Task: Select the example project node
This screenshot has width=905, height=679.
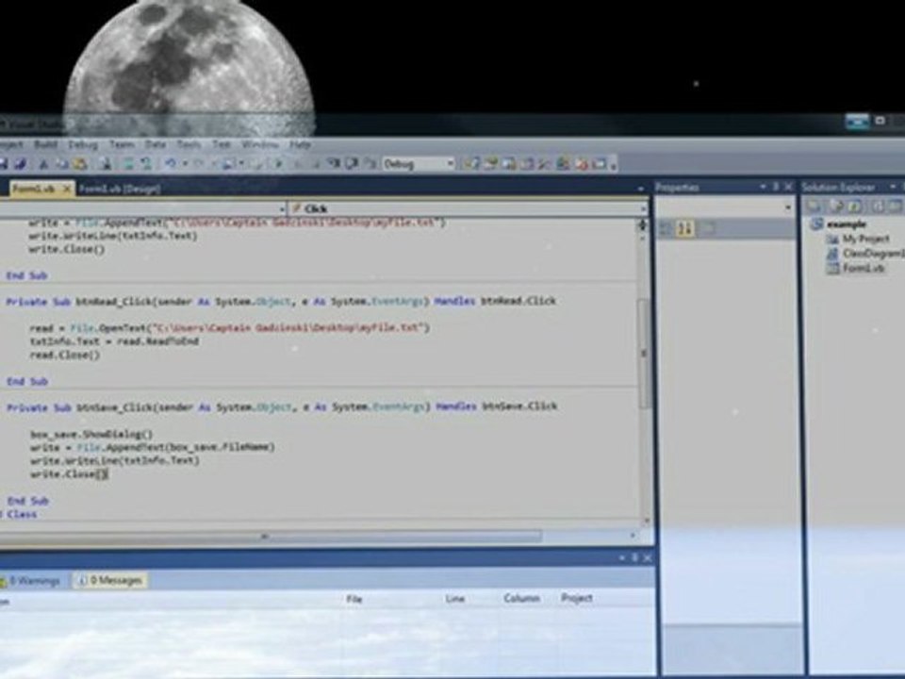Action: point(847,224)
